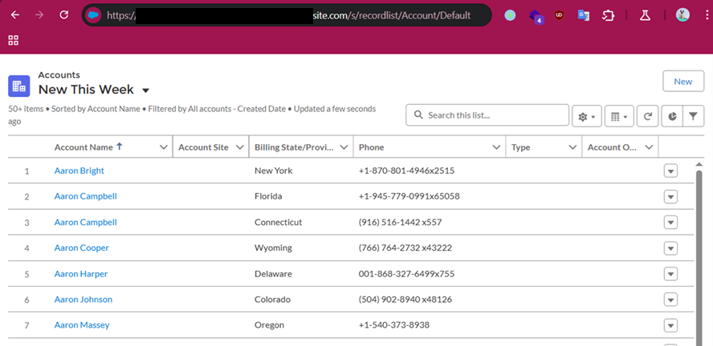Screen dimensions: 713x346
Task: Open the Type column chevron menu
Action: [573, 147]
